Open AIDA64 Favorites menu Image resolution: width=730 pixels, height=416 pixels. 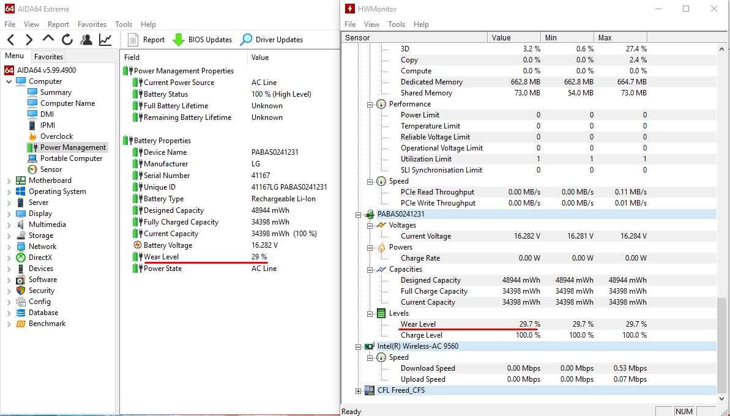(92, 24)
